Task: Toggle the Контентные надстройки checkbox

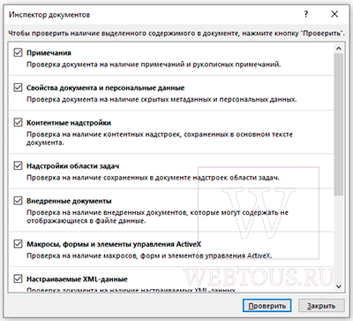Action: pyautogui.click(x=18, y=123)
